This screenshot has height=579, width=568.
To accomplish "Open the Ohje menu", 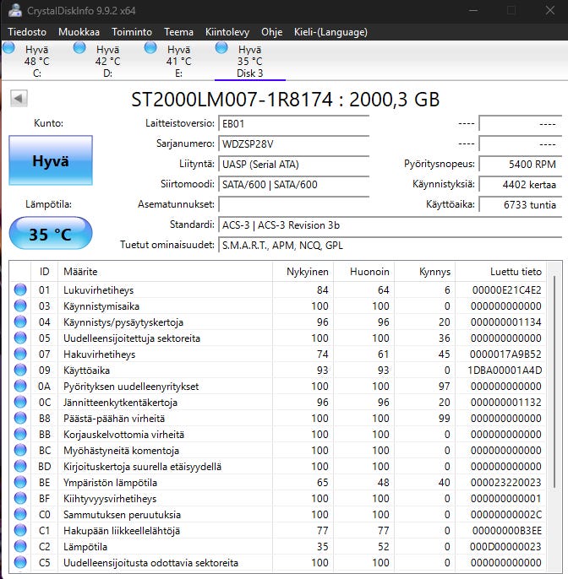I will tap(272, 32).
